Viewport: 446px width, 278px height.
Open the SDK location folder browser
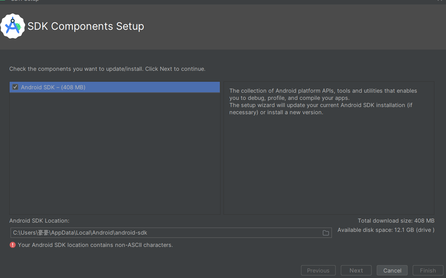326,233
